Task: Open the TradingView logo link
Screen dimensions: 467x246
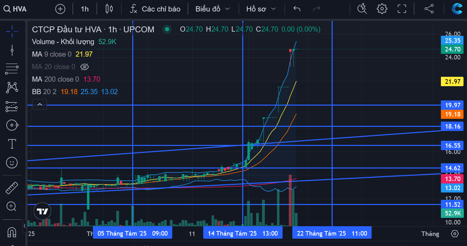Action: (x=42, y=211)
